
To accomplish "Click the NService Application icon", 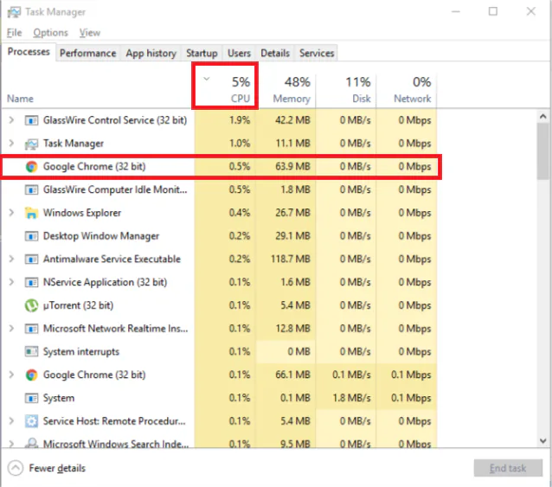I will [x=31, y=282].
